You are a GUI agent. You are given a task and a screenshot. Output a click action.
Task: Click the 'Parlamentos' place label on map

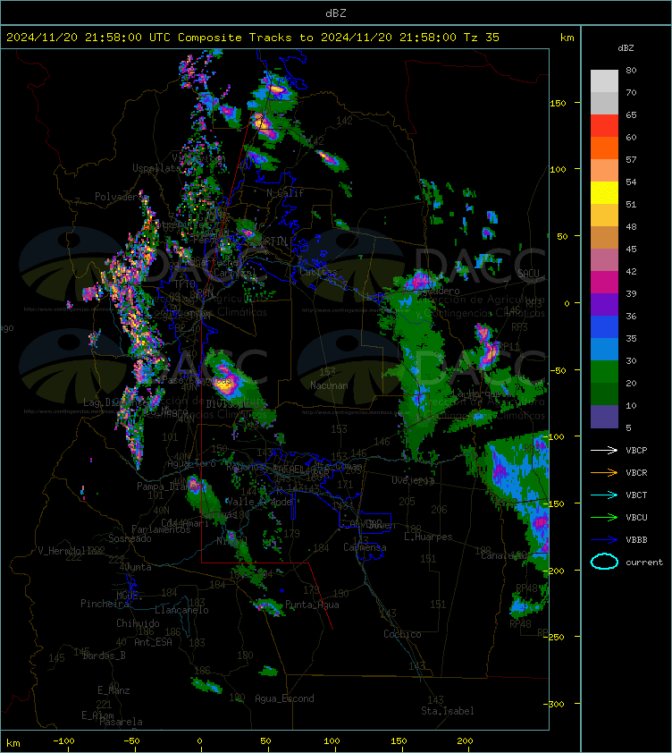[x=161, y=529]
